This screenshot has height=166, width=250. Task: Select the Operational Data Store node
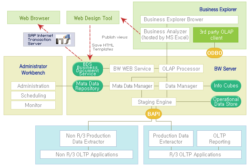226,102
